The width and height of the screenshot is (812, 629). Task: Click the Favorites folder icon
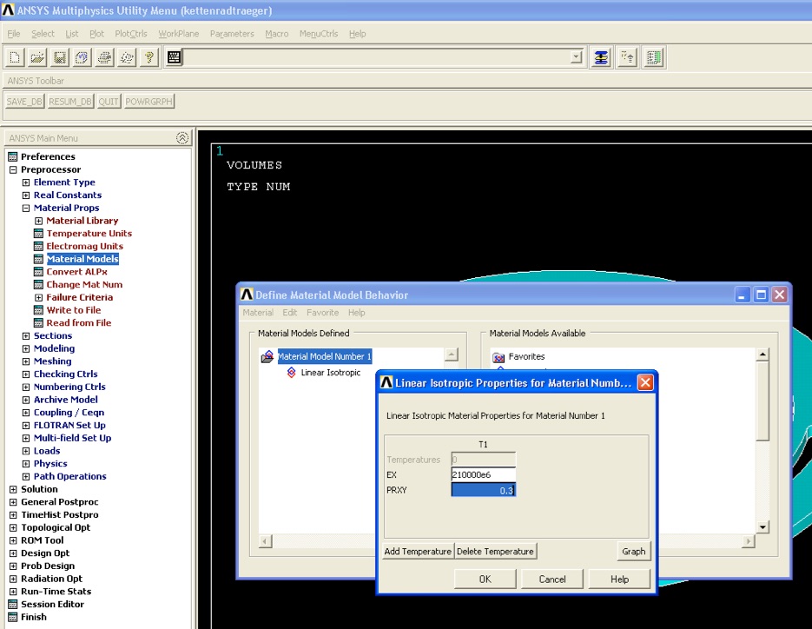(498, 357)
